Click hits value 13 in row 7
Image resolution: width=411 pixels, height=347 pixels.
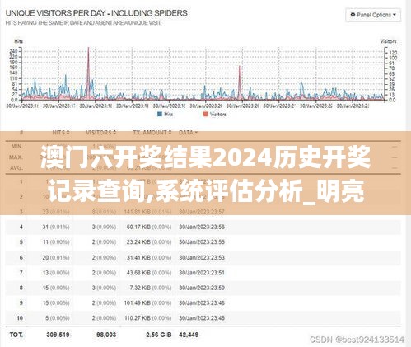coord(45,273)
